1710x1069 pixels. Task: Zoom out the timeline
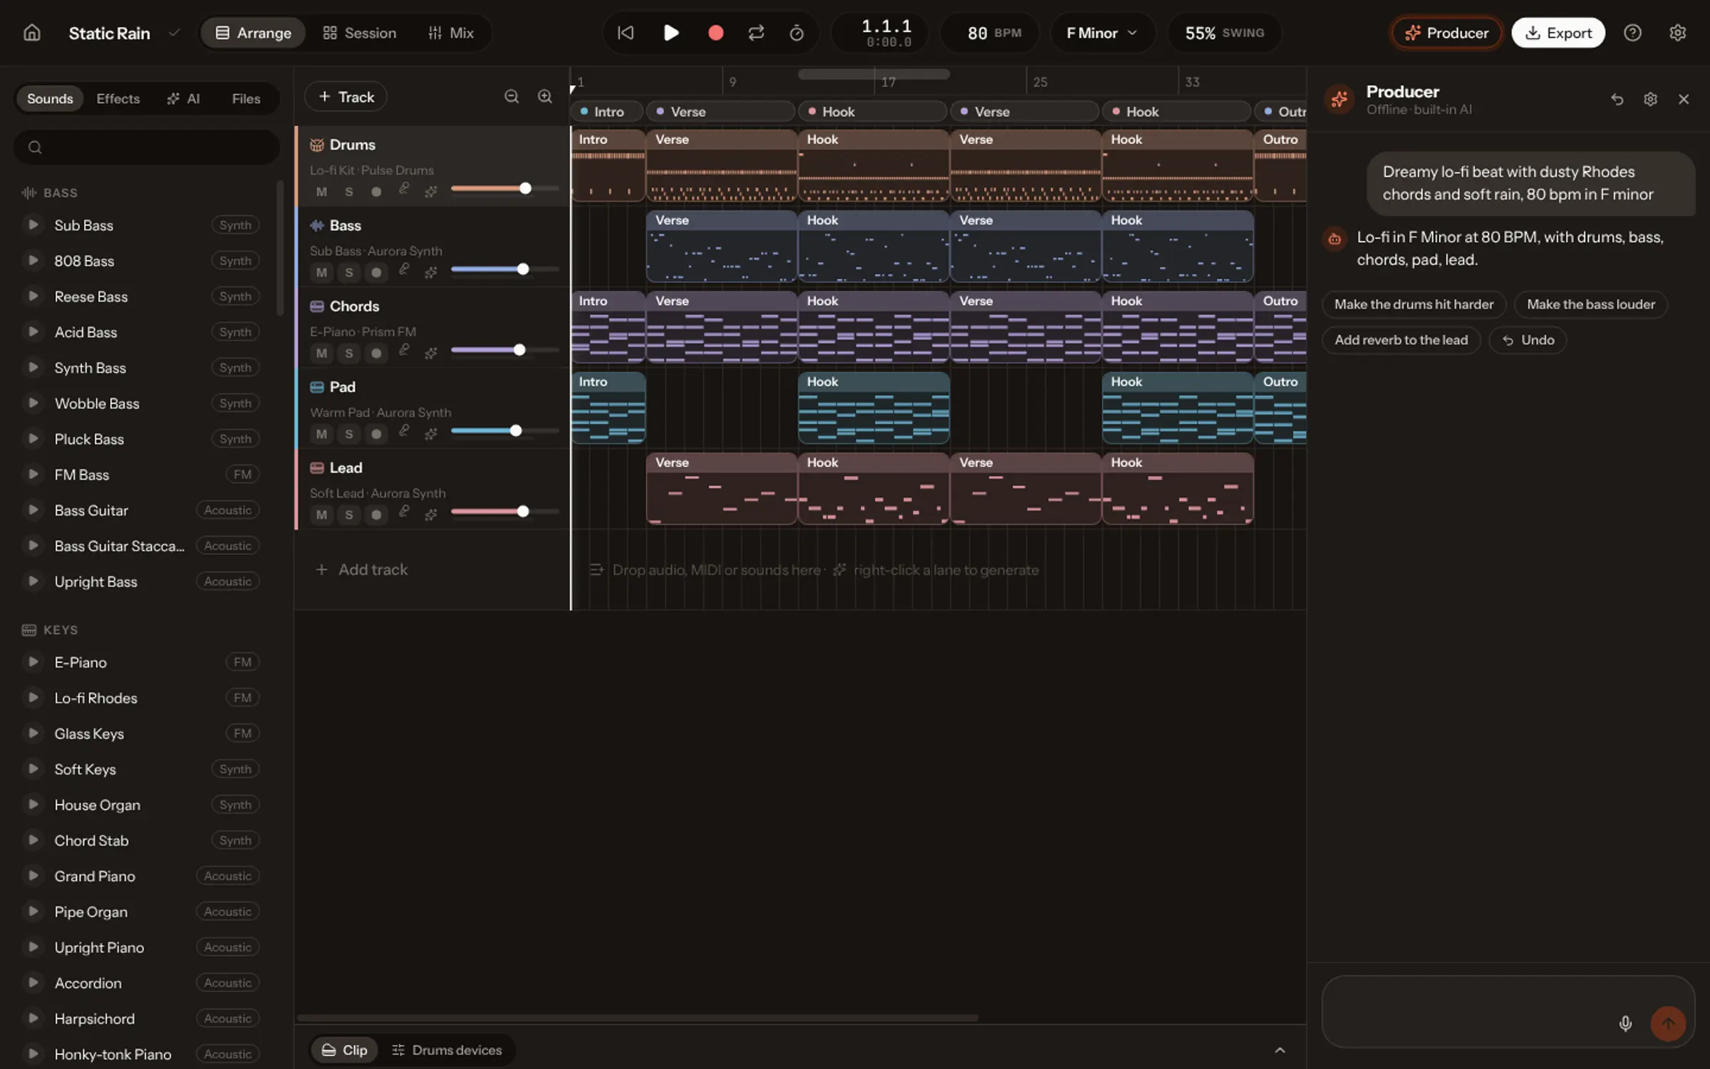512,96
